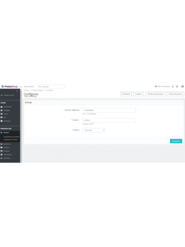Screen dimensions: 185x247
Task: Open the user profile avatar
Action: (x=183, y=86)
